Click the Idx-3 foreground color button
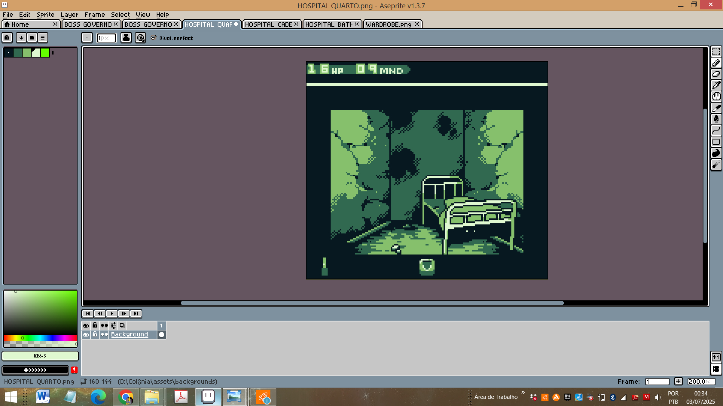 40,356
